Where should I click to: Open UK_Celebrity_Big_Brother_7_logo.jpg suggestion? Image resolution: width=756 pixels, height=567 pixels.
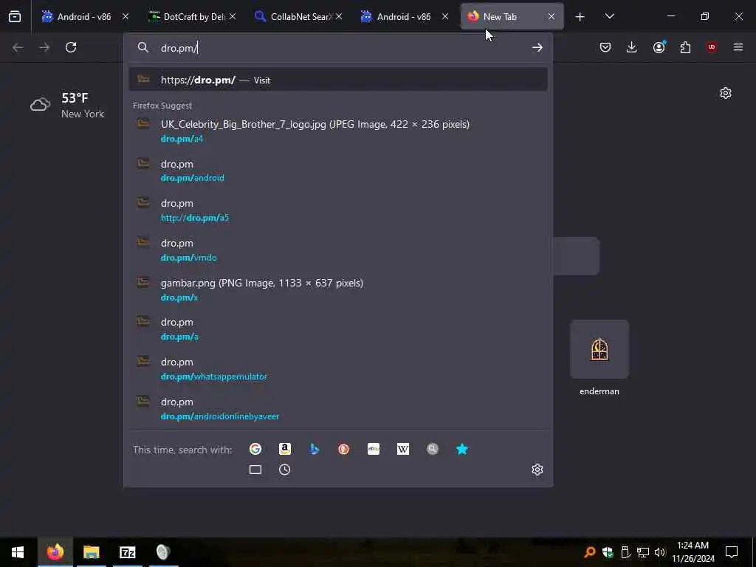click(338, 131)
